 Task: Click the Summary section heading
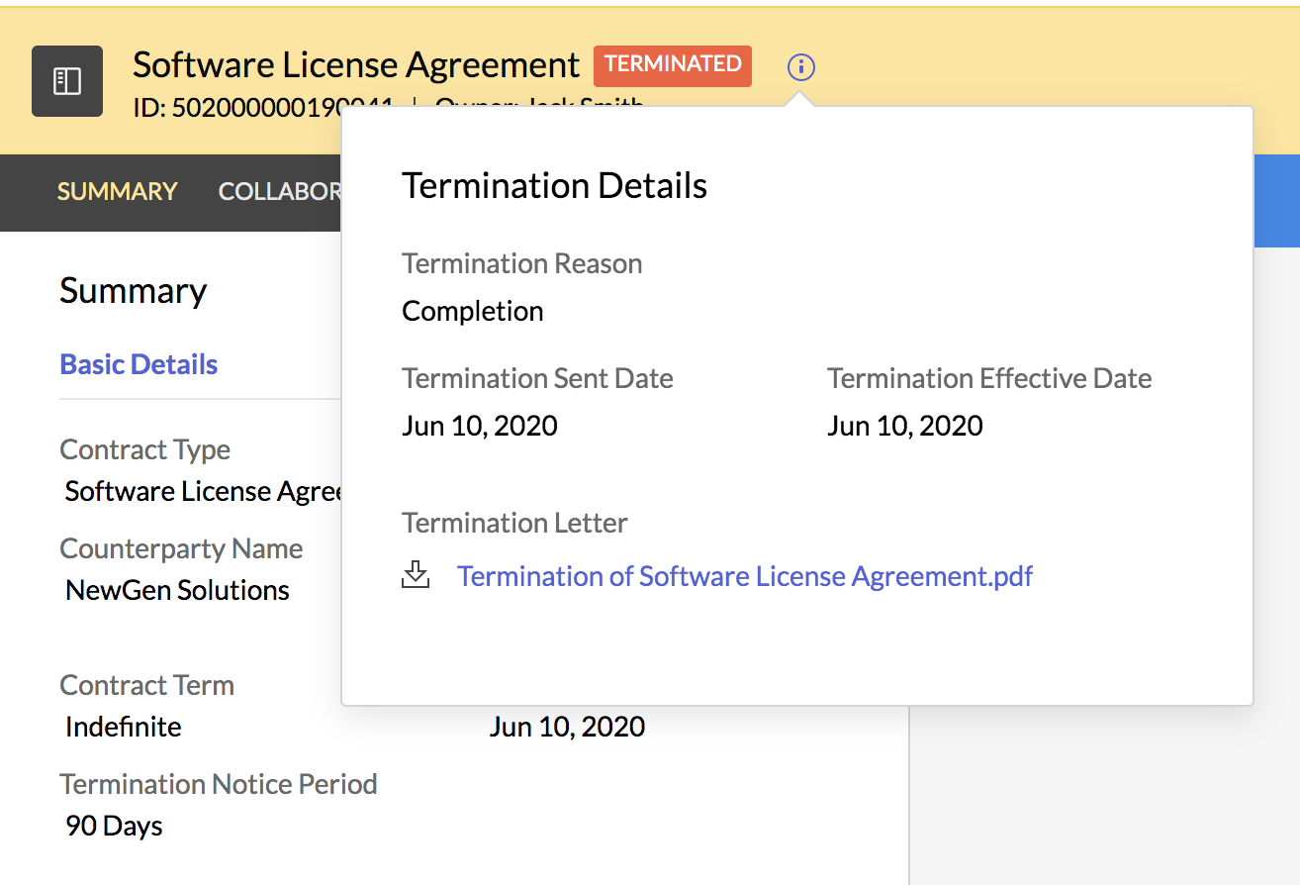click(133, 291)
